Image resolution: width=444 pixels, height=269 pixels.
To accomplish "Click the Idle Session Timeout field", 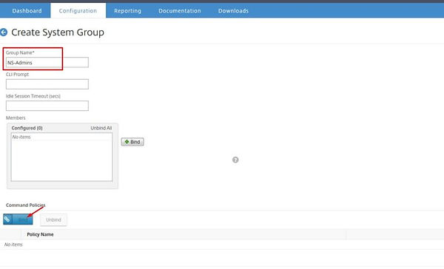I will (x=47, y=106).
